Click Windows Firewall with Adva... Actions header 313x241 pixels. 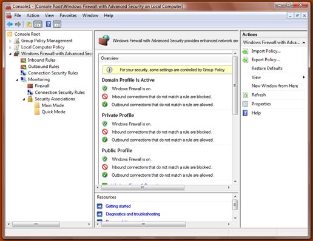(x=274, y=42)
